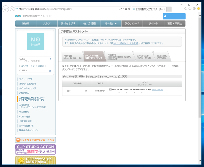Viewport: 204px width, 167px height.
Task: Click the purchase date 2015/11/07 cell
Action: 100,91
